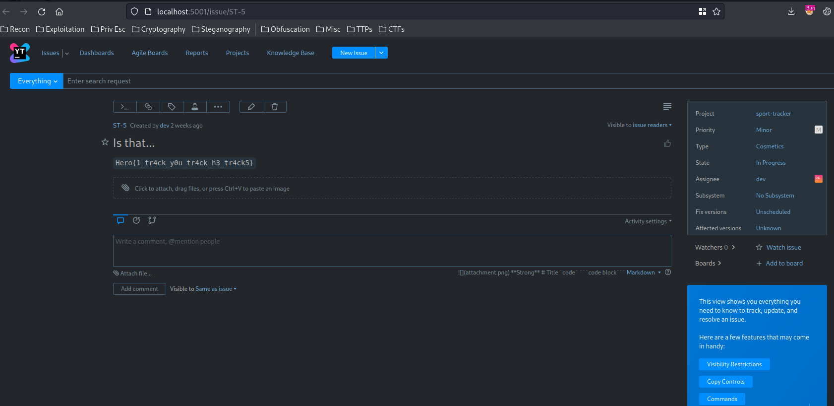The image size is (834, 406).
Task: Open Activity settings dropdown
Action: 648,221
